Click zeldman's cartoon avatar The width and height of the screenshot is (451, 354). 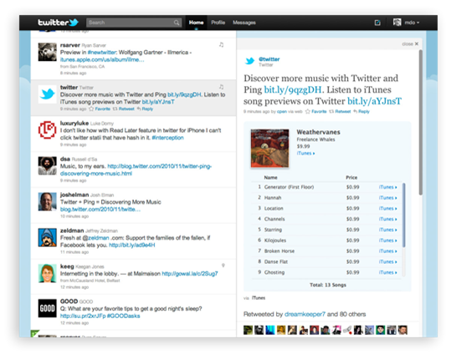tap(48, 237)
